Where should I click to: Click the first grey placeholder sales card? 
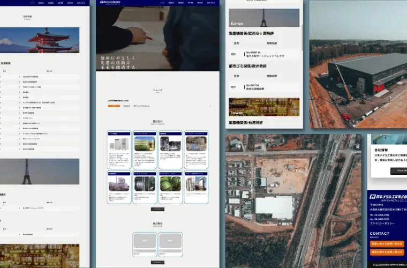(145, 244)
